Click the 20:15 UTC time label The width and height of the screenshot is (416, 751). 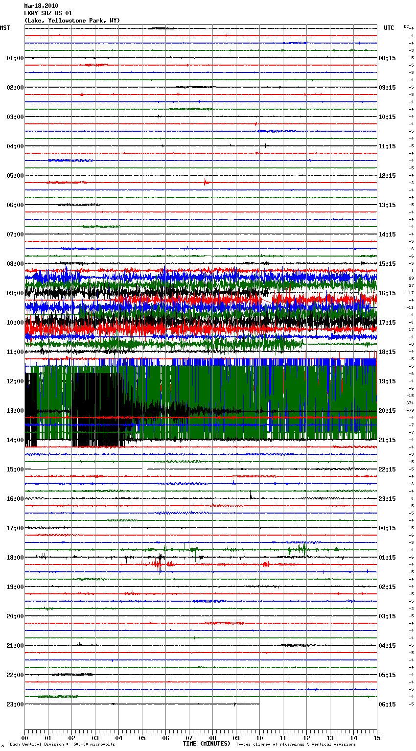tap(387, 411)
